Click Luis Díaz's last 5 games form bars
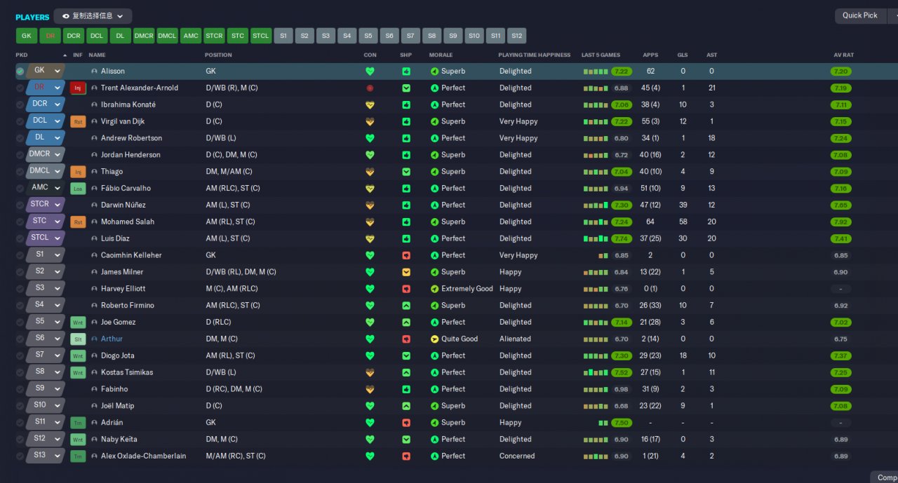 click(x=596, y=239)
